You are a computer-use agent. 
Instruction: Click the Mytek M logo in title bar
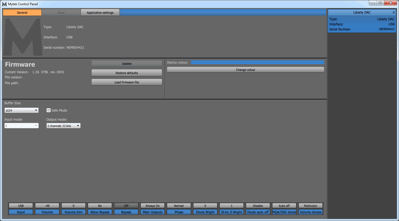[x=4, y=4]
